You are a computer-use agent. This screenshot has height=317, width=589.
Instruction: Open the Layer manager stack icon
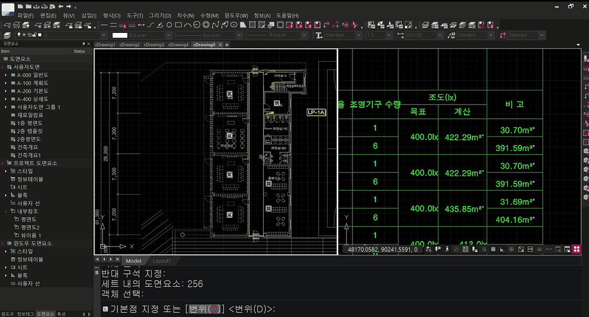(7, 35)
